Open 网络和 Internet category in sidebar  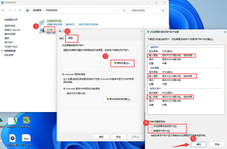(12, 30)
